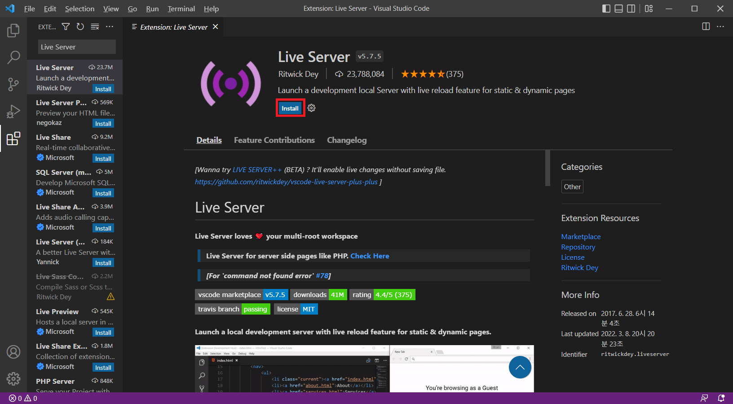Click the Check Here PHP link
The height and width of the screenshot is (404, 733).
coord(370,256)
